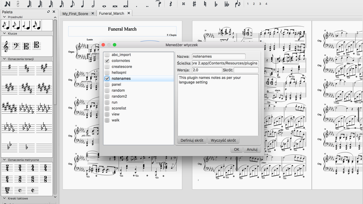
Task: Click the palette scrollbar down arrow
Action: click(x=55, y=197)
